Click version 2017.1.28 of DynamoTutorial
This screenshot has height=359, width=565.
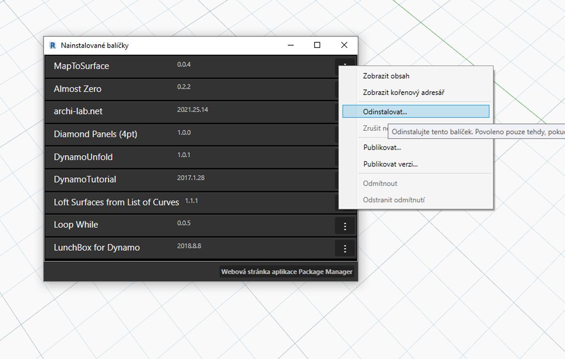(191, 177)
